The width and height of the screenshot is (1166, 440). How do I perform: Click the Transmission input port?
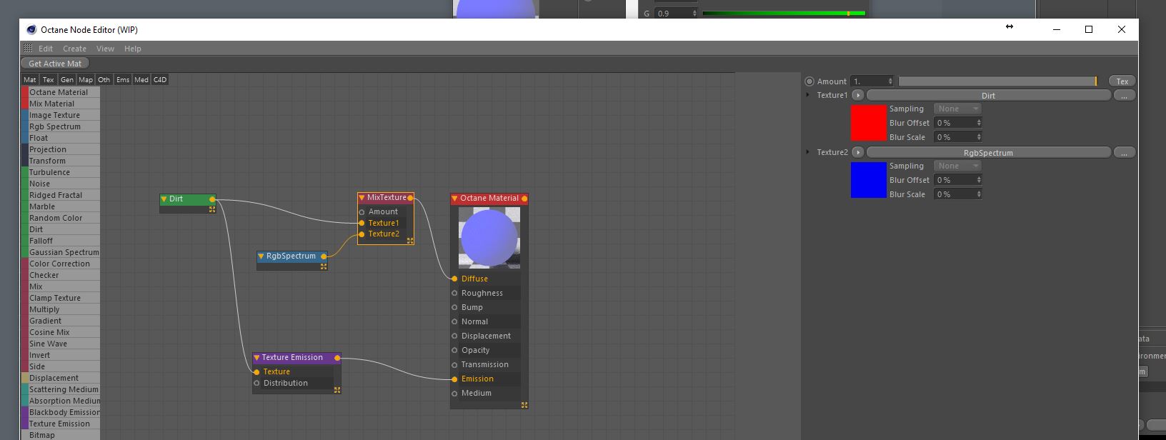pyautogui.click(x=454, y=364)
